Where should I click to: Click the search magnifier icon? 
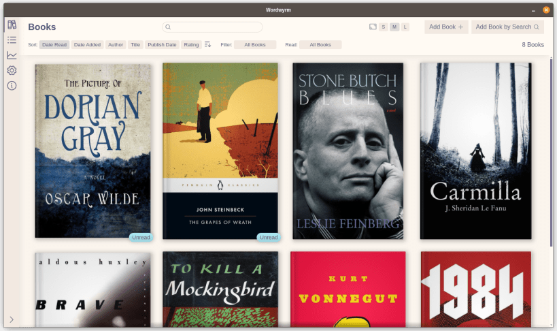[x=168, y=27]
